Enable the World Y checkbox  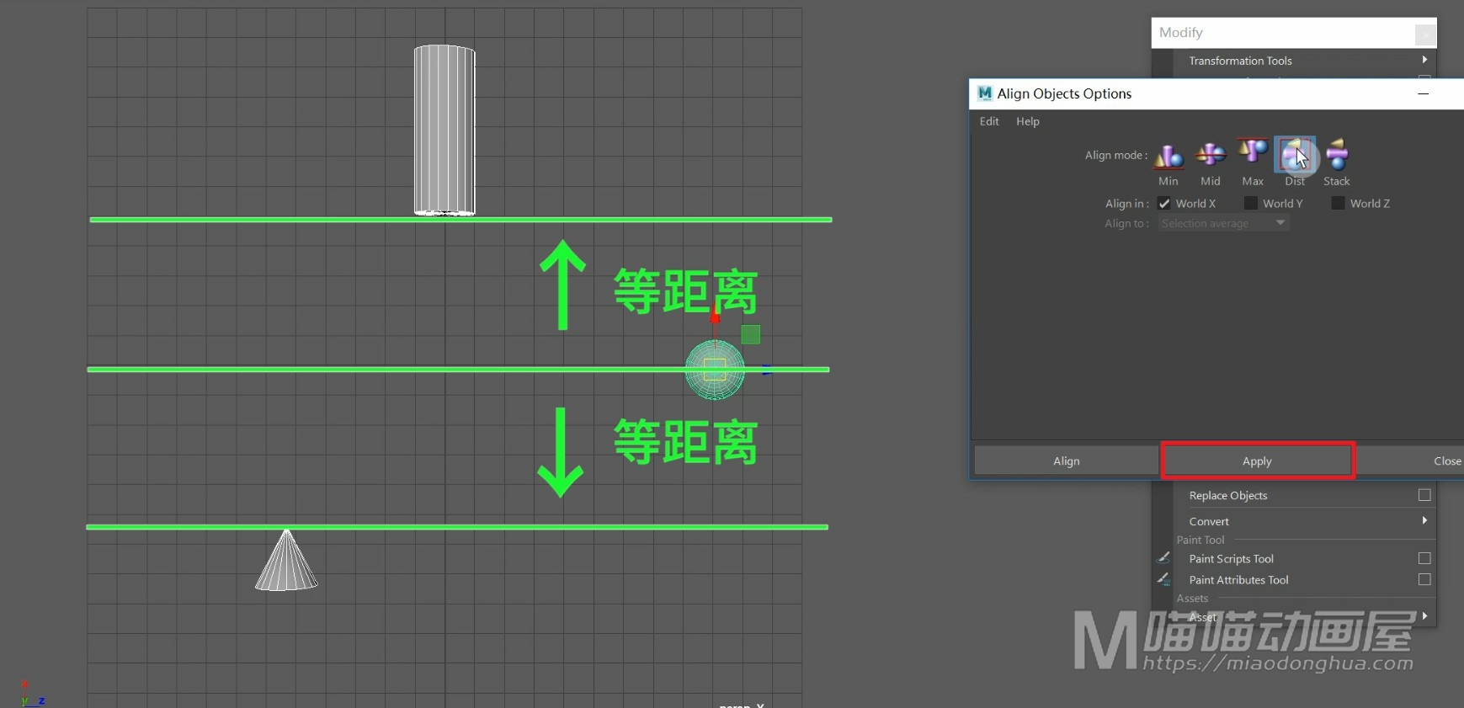click(1251, 204)
